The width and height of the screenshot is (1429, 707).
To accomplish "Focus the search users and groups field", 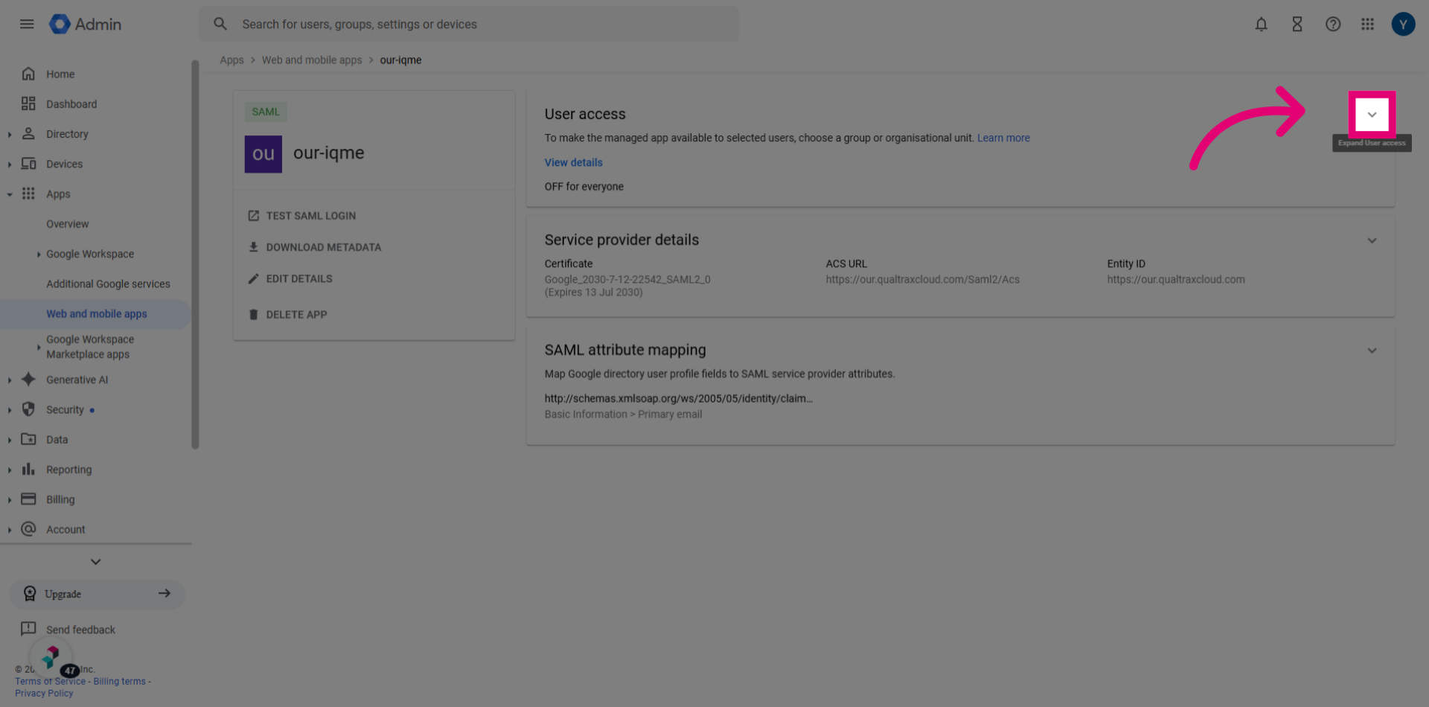I will [x=469, y=24].
